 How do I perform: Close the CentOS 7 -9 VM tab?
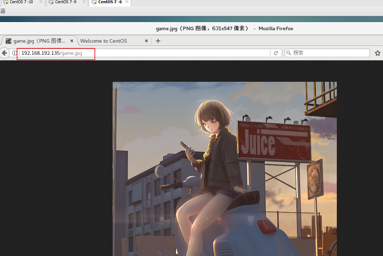click(x=84, y=2)
